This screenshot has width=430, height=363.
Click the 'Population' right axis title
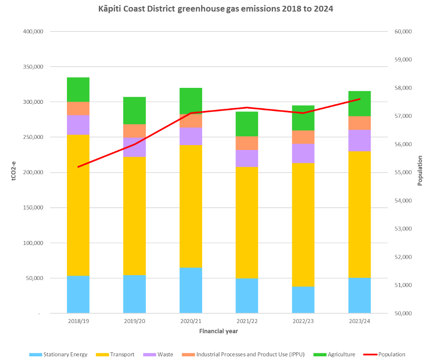(420, 171)
